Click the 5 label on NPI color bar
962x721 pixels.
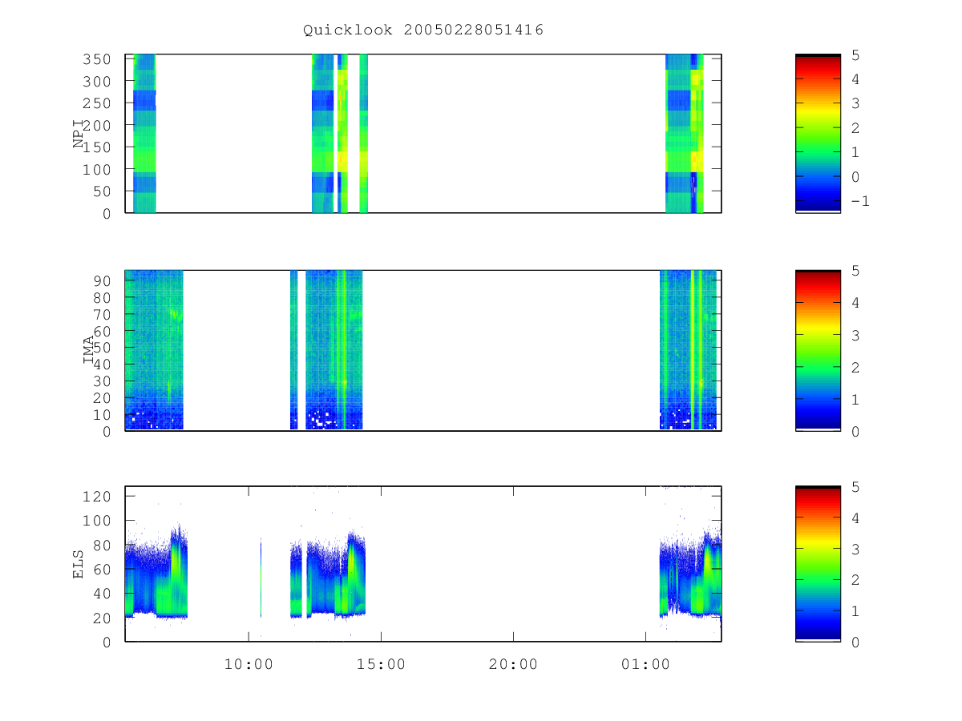[x=856, y=55]
